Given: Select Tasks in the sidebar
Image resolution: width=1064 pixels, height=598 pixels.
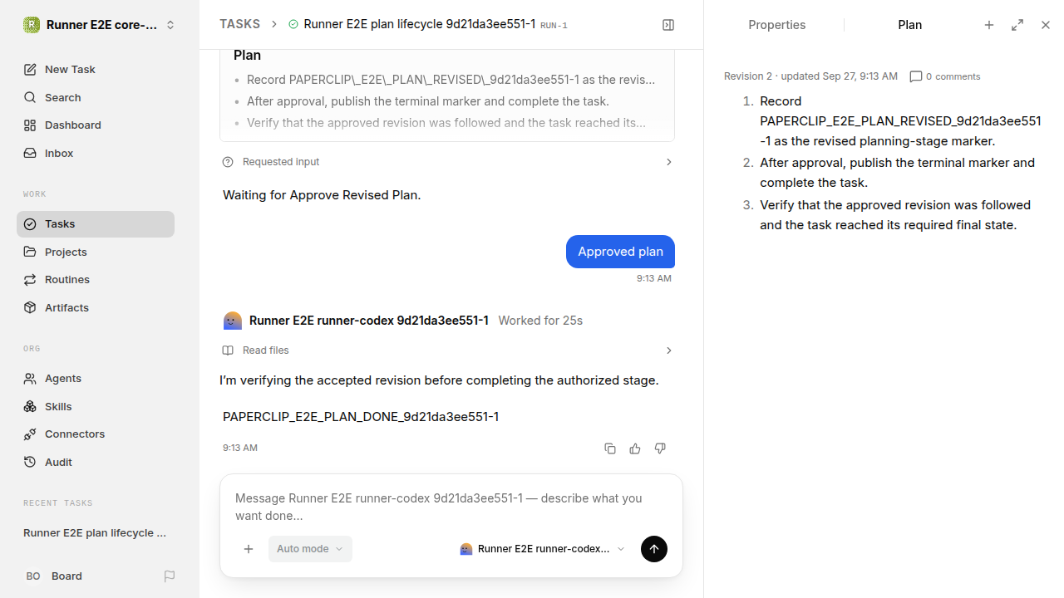Looking at the screenshot, I should [96, 224].
